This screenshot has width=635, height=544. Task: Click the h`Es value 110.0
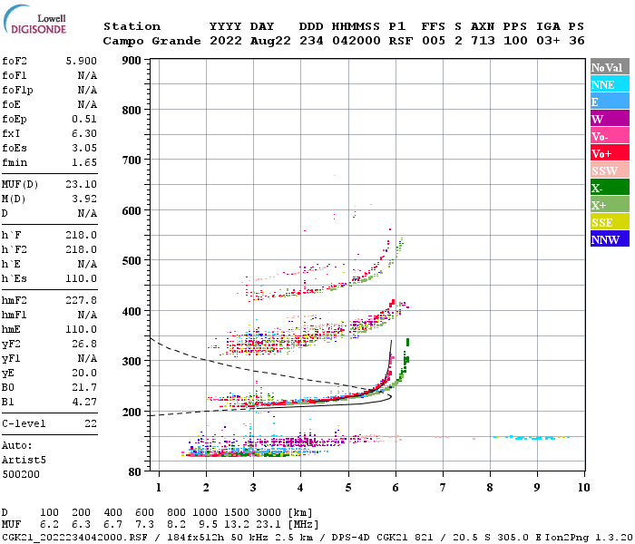[x=81, y=279]
